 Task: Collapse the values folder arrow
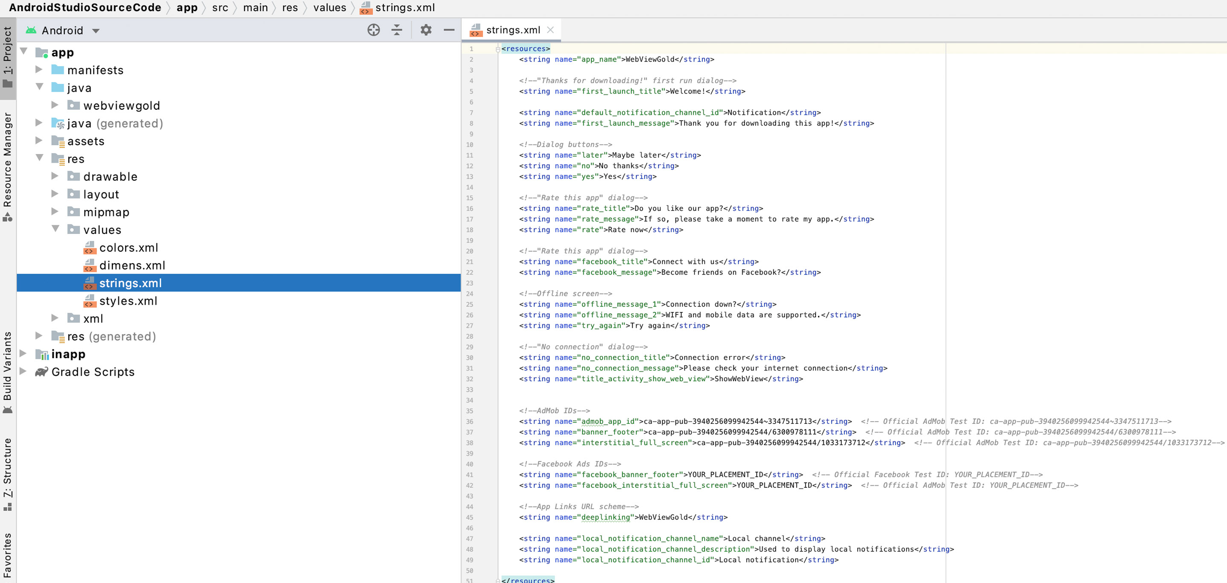[55, 229]
